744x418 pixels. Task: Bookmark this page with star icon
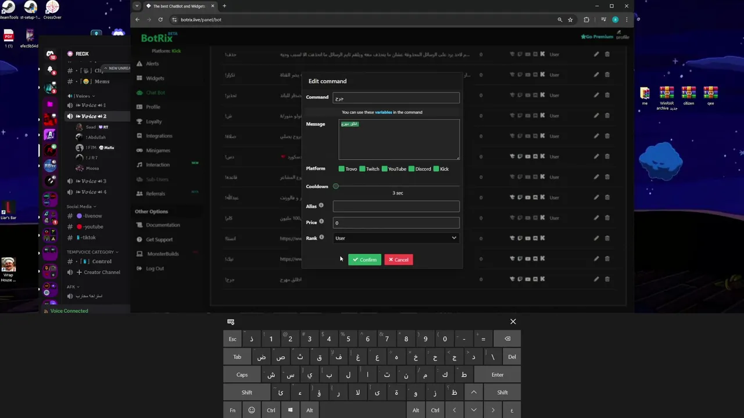click(570, 20)
